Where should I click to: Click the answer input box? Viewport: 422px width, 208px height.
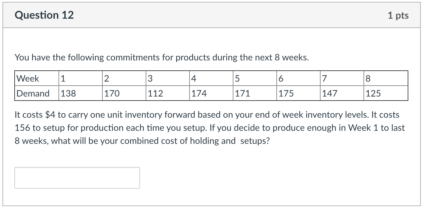click(77, 178)
